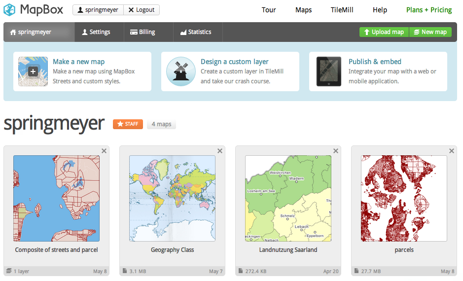Select the springmeyer home tab
Screen dimensions: 463x281
39,32
